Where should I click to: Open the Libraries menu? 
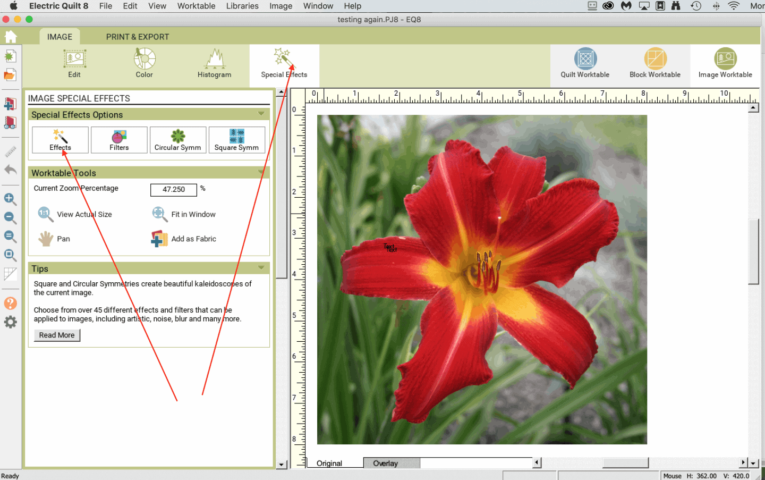pos(242,6)
